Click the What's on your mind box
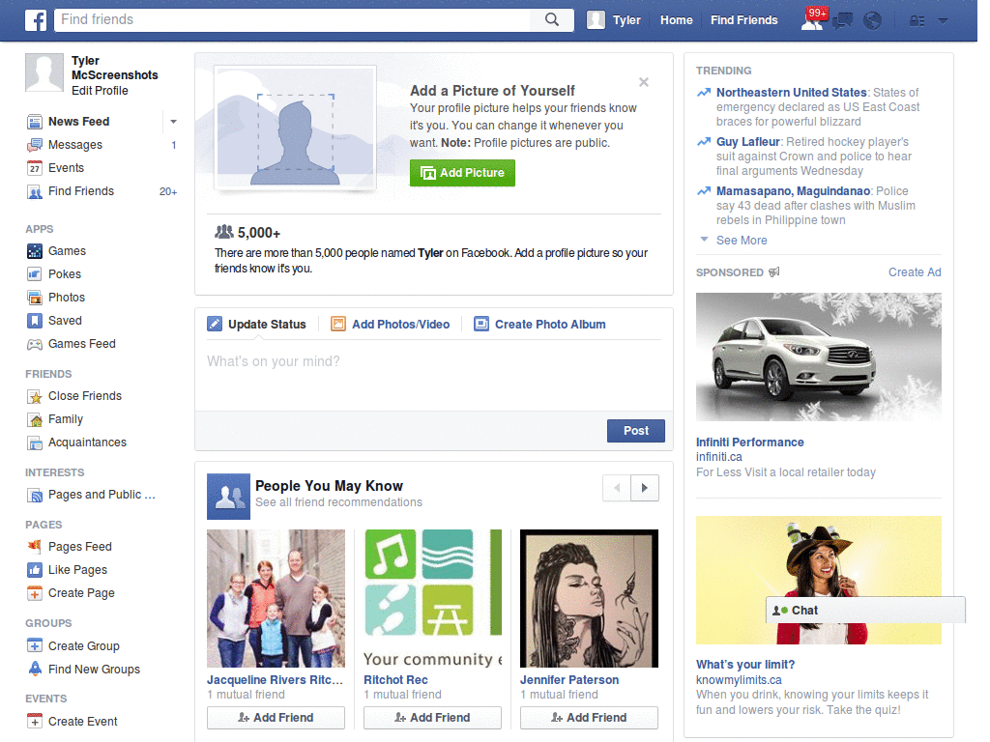This screenshot has width=990, height=742. click(434, 376)
